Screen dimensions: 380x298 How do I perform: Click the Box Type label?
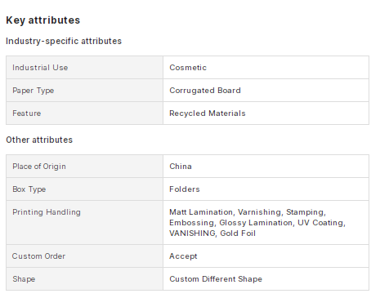(x=29, y=189)
